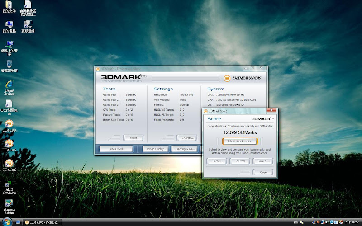Click the CPU Tests: 2 of 2 row
The image size is (362, 226).
click(x=118, y=110)
